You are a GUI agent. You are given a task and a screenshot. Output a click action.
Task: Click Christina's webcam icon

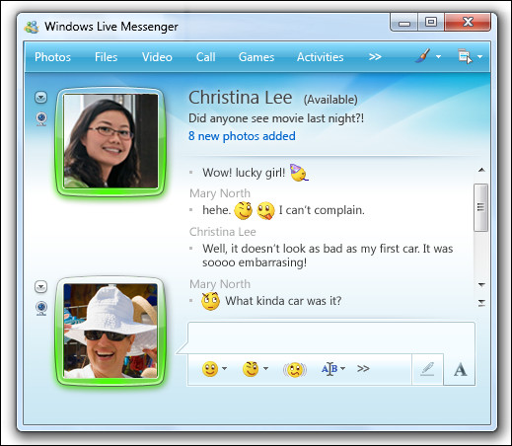41,118
